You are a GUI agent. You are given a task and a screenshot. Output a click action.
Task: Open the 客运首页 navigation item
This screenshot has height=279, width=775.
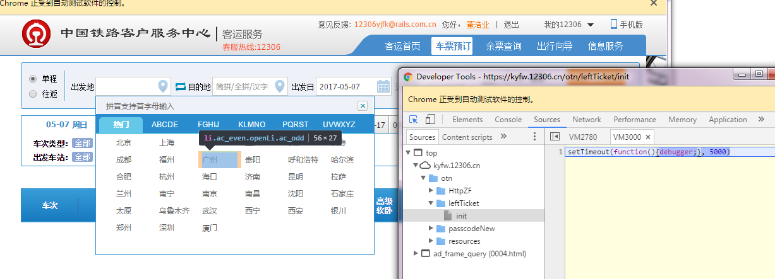tap(403, 46)
